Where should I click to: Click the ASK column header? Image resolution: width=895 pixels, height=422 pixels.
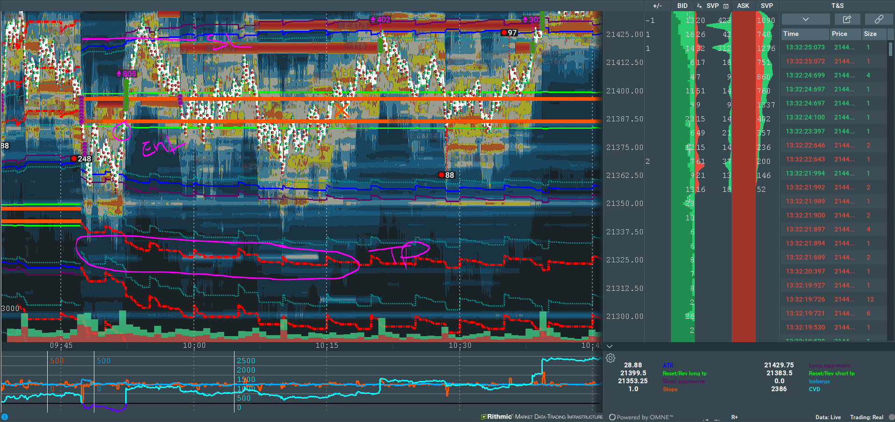[x=743, y=6]
